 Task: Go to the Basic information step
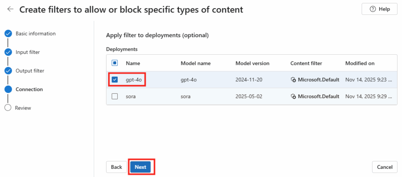click(x=35, y=34)
